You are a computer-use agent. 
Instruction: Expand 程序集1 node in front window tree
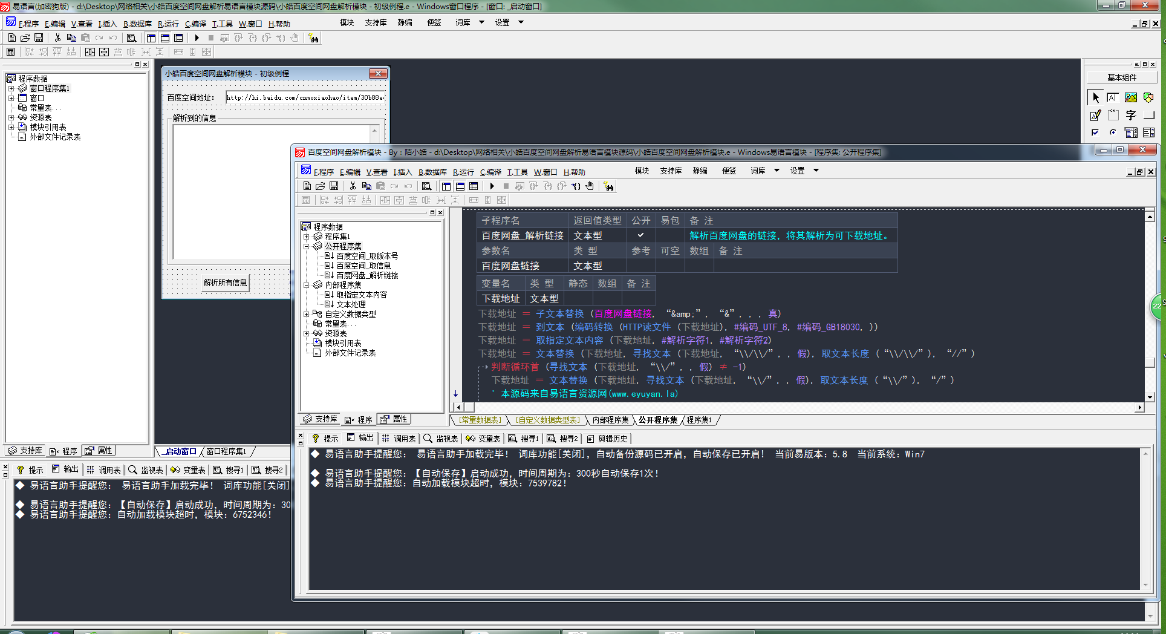pos(306,237)
